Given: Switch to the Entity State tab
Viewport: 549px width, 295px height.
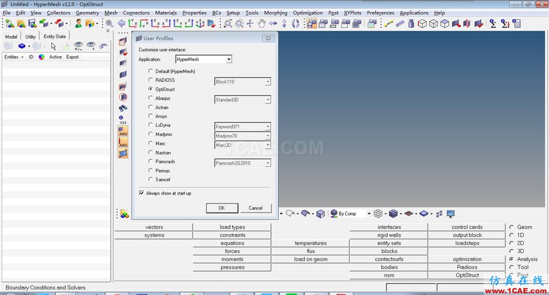Looking at the screenshot, I should 55,36.
